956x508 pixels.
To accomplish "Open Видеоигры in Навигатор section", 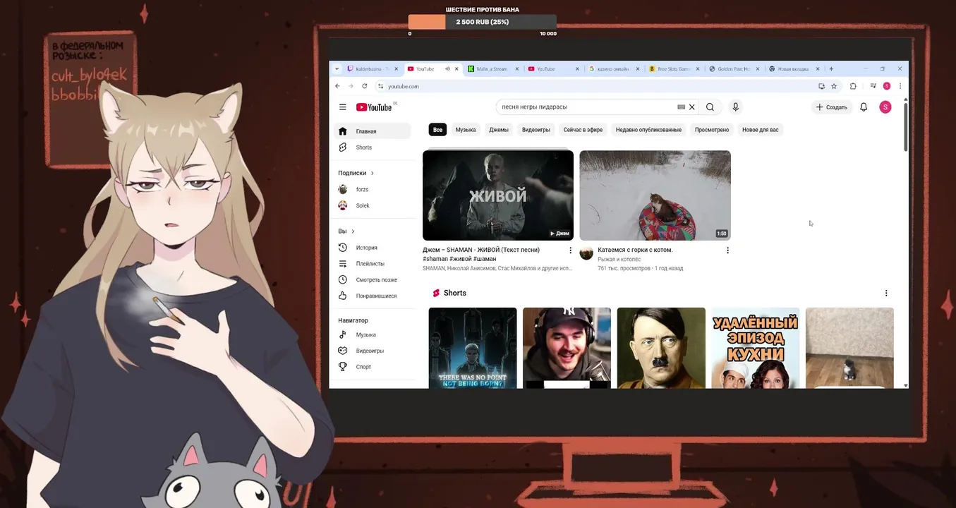I will coord(372,351).
